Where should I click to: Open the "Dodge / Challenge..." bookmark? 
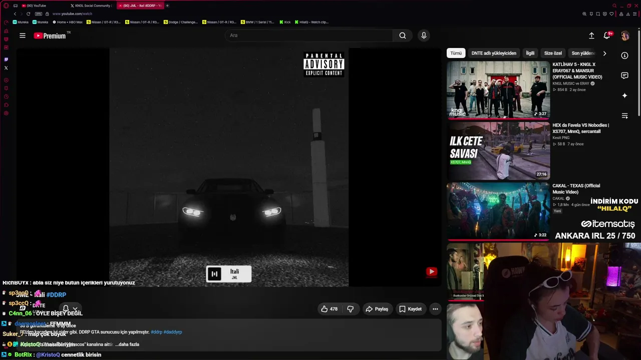coord(181,22)
